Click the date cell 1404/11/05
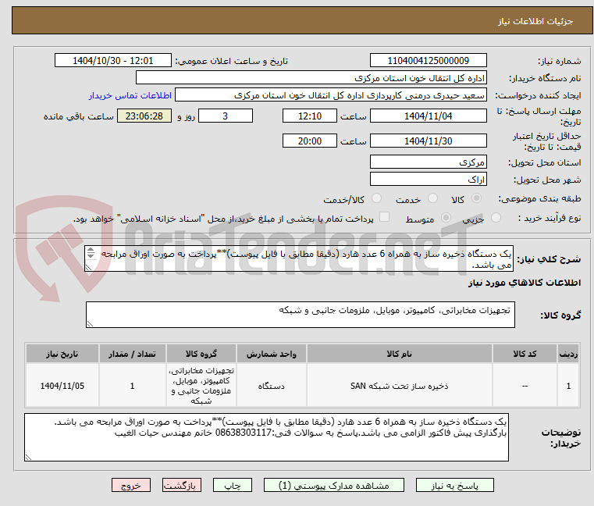The height and width of the screenshot is (506, 594). click(x=62, y=386)
